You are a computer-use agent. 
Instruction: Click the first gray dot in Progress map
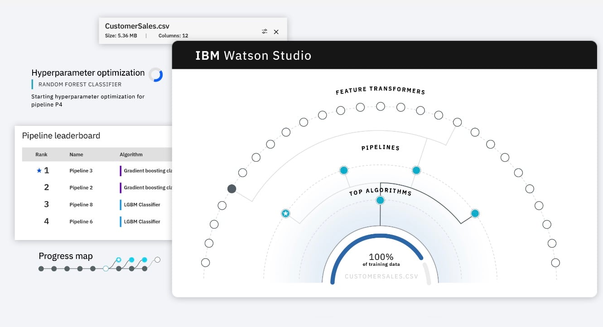[41, 269]
